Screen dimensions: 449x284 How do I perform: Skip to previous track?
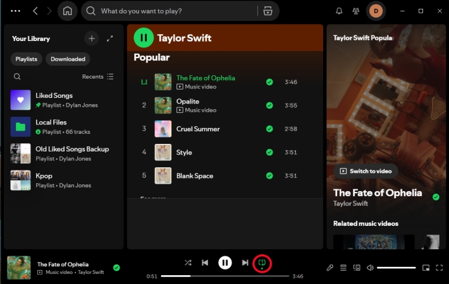pyautogui.click(x=205, y=263)
